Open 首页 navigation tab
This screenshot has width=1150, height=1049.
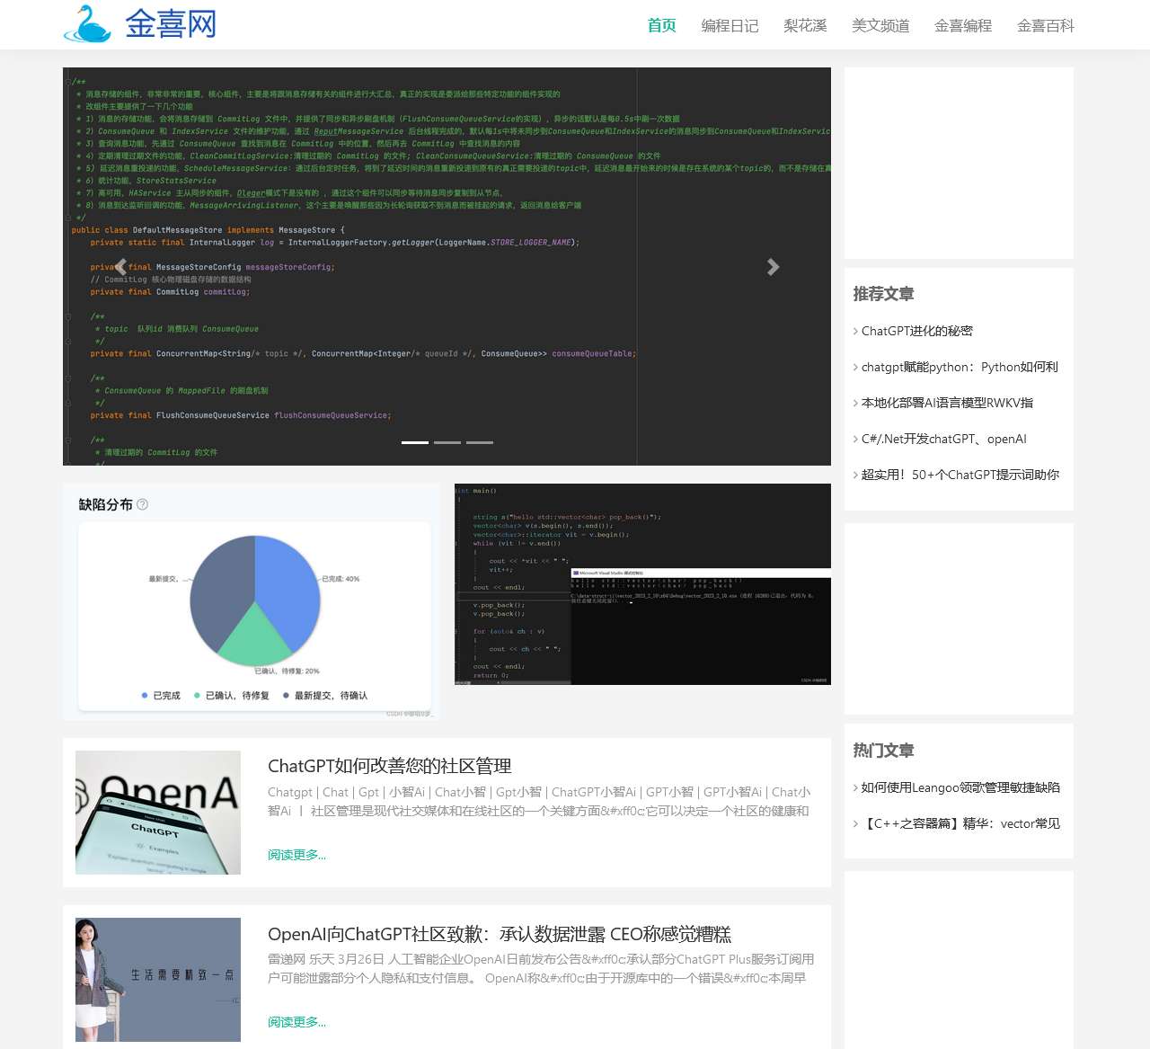[x=661, y=25]
